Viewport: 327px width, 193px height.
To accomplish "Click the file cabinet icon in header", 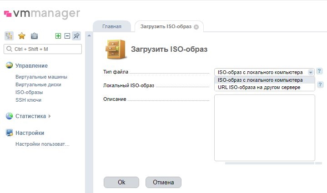I will click(116, 49).
